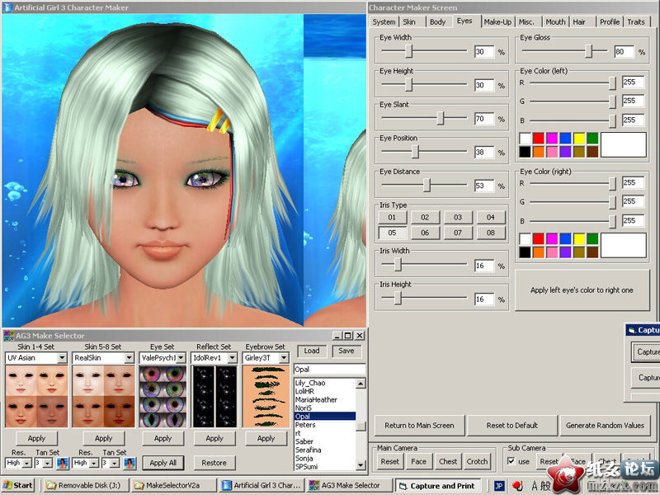Select the Capture and Print taskbar item

[x=437, y=486]
